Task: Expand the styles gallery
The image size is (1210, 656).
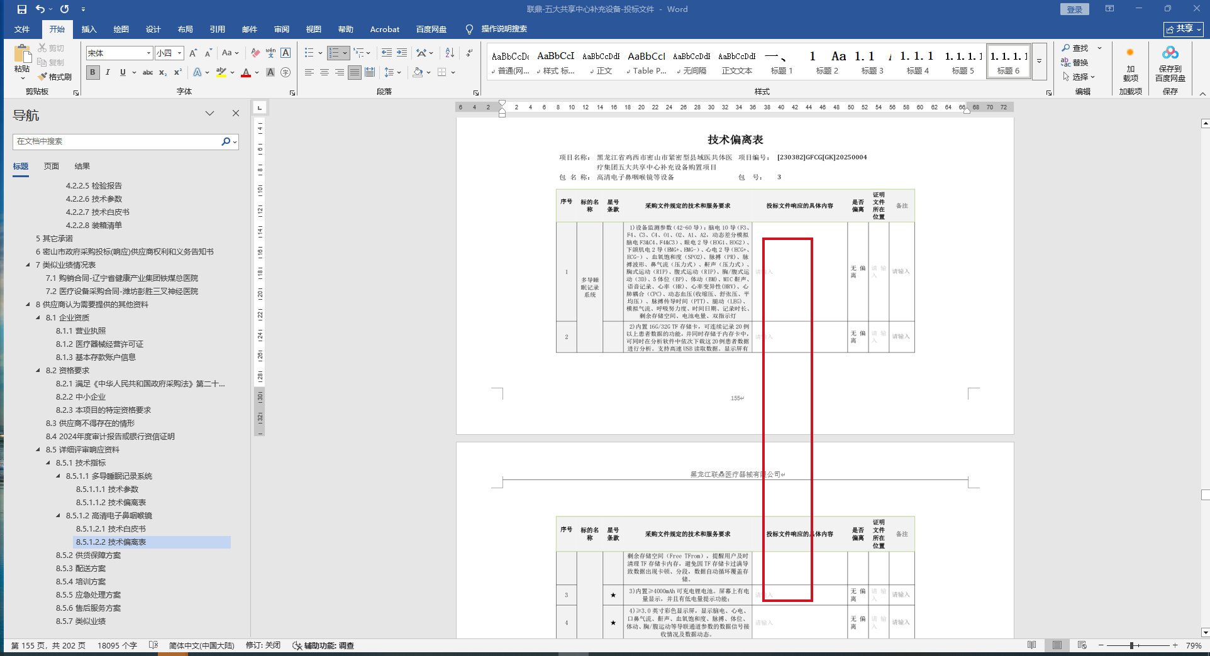Action: (1039, 62)
